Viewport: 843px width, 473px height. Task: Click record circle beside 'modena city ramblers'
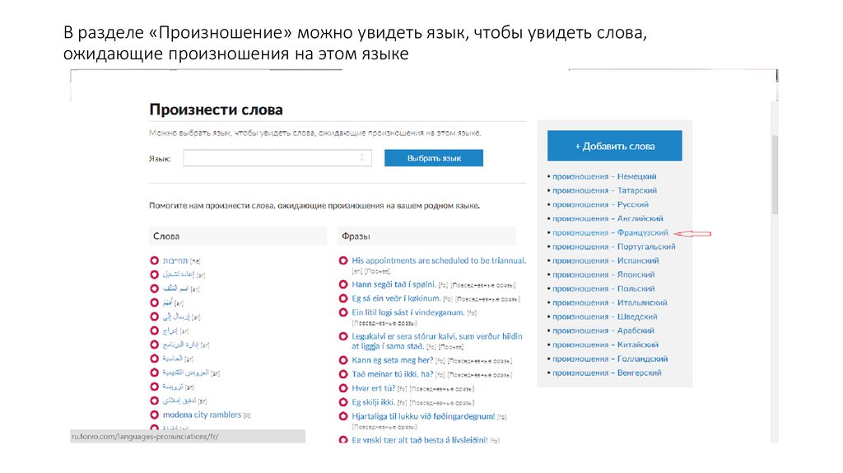(154, 414)
